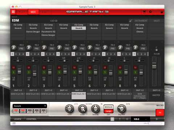Solo channel 1
Screen dimensions: 174x130
13,72
